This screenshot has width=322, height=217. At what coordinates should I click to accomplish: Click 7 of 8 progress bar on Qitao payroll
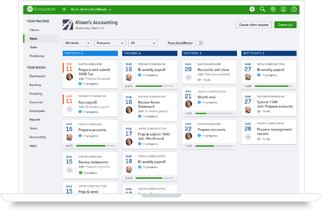[x=274, y=86]
